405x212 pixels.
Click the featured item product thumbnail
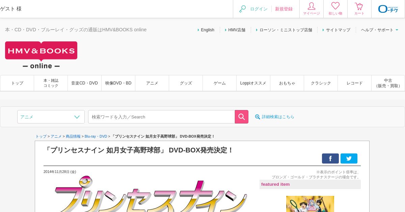click(x=310, y=204)
